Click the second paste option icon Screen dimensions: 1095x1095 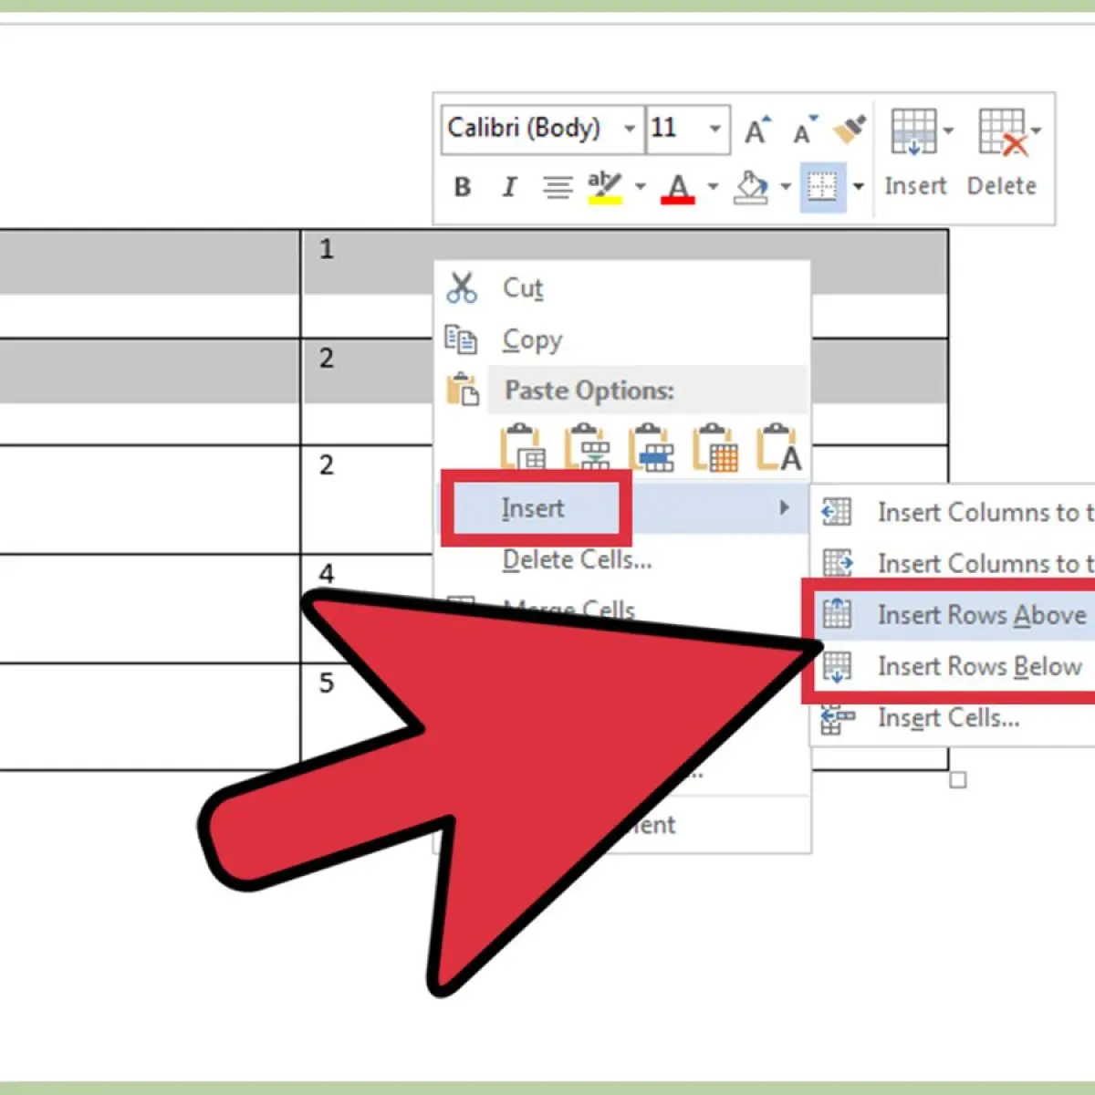coord(587,447)
